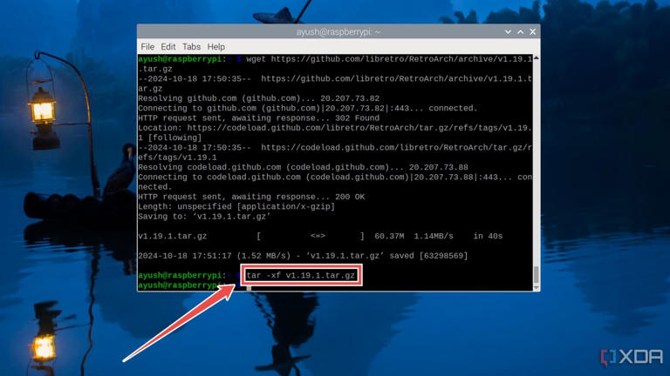Click the download progress indicator '<=>'
The image size is (670, 376).
coord(318,236)
